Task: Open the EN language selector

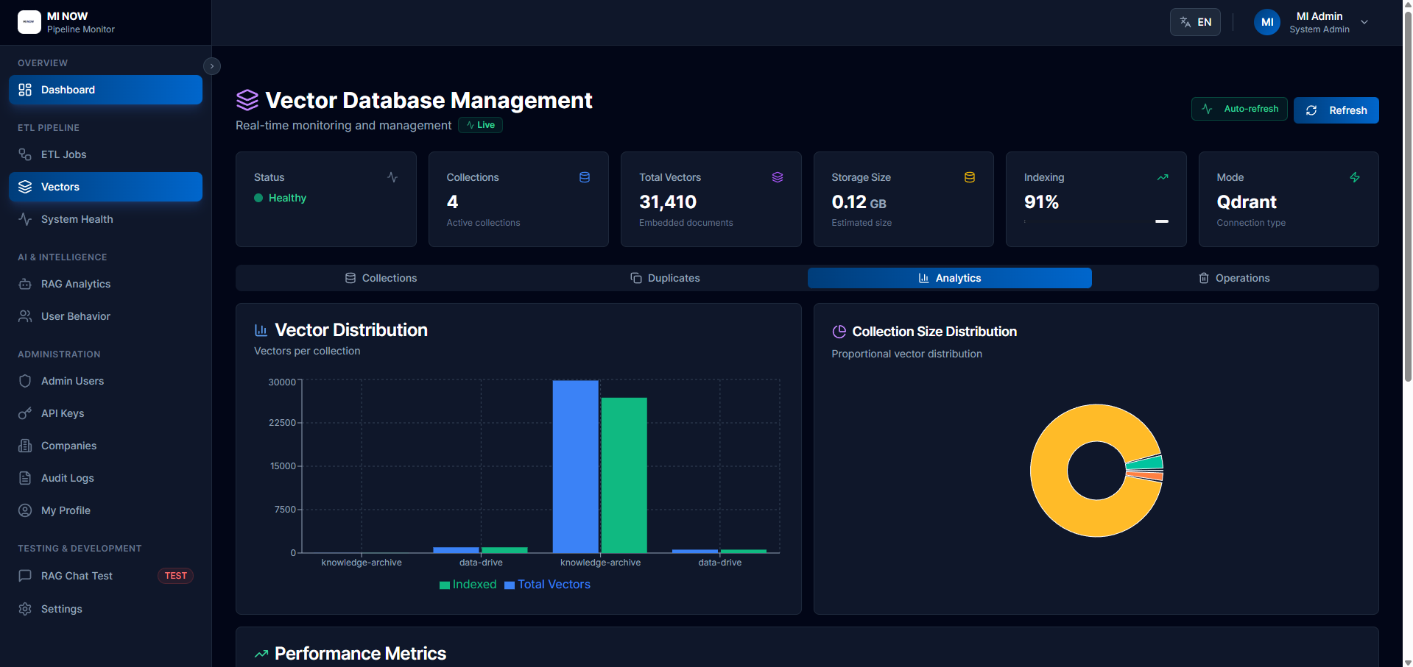Action: 1195,22
